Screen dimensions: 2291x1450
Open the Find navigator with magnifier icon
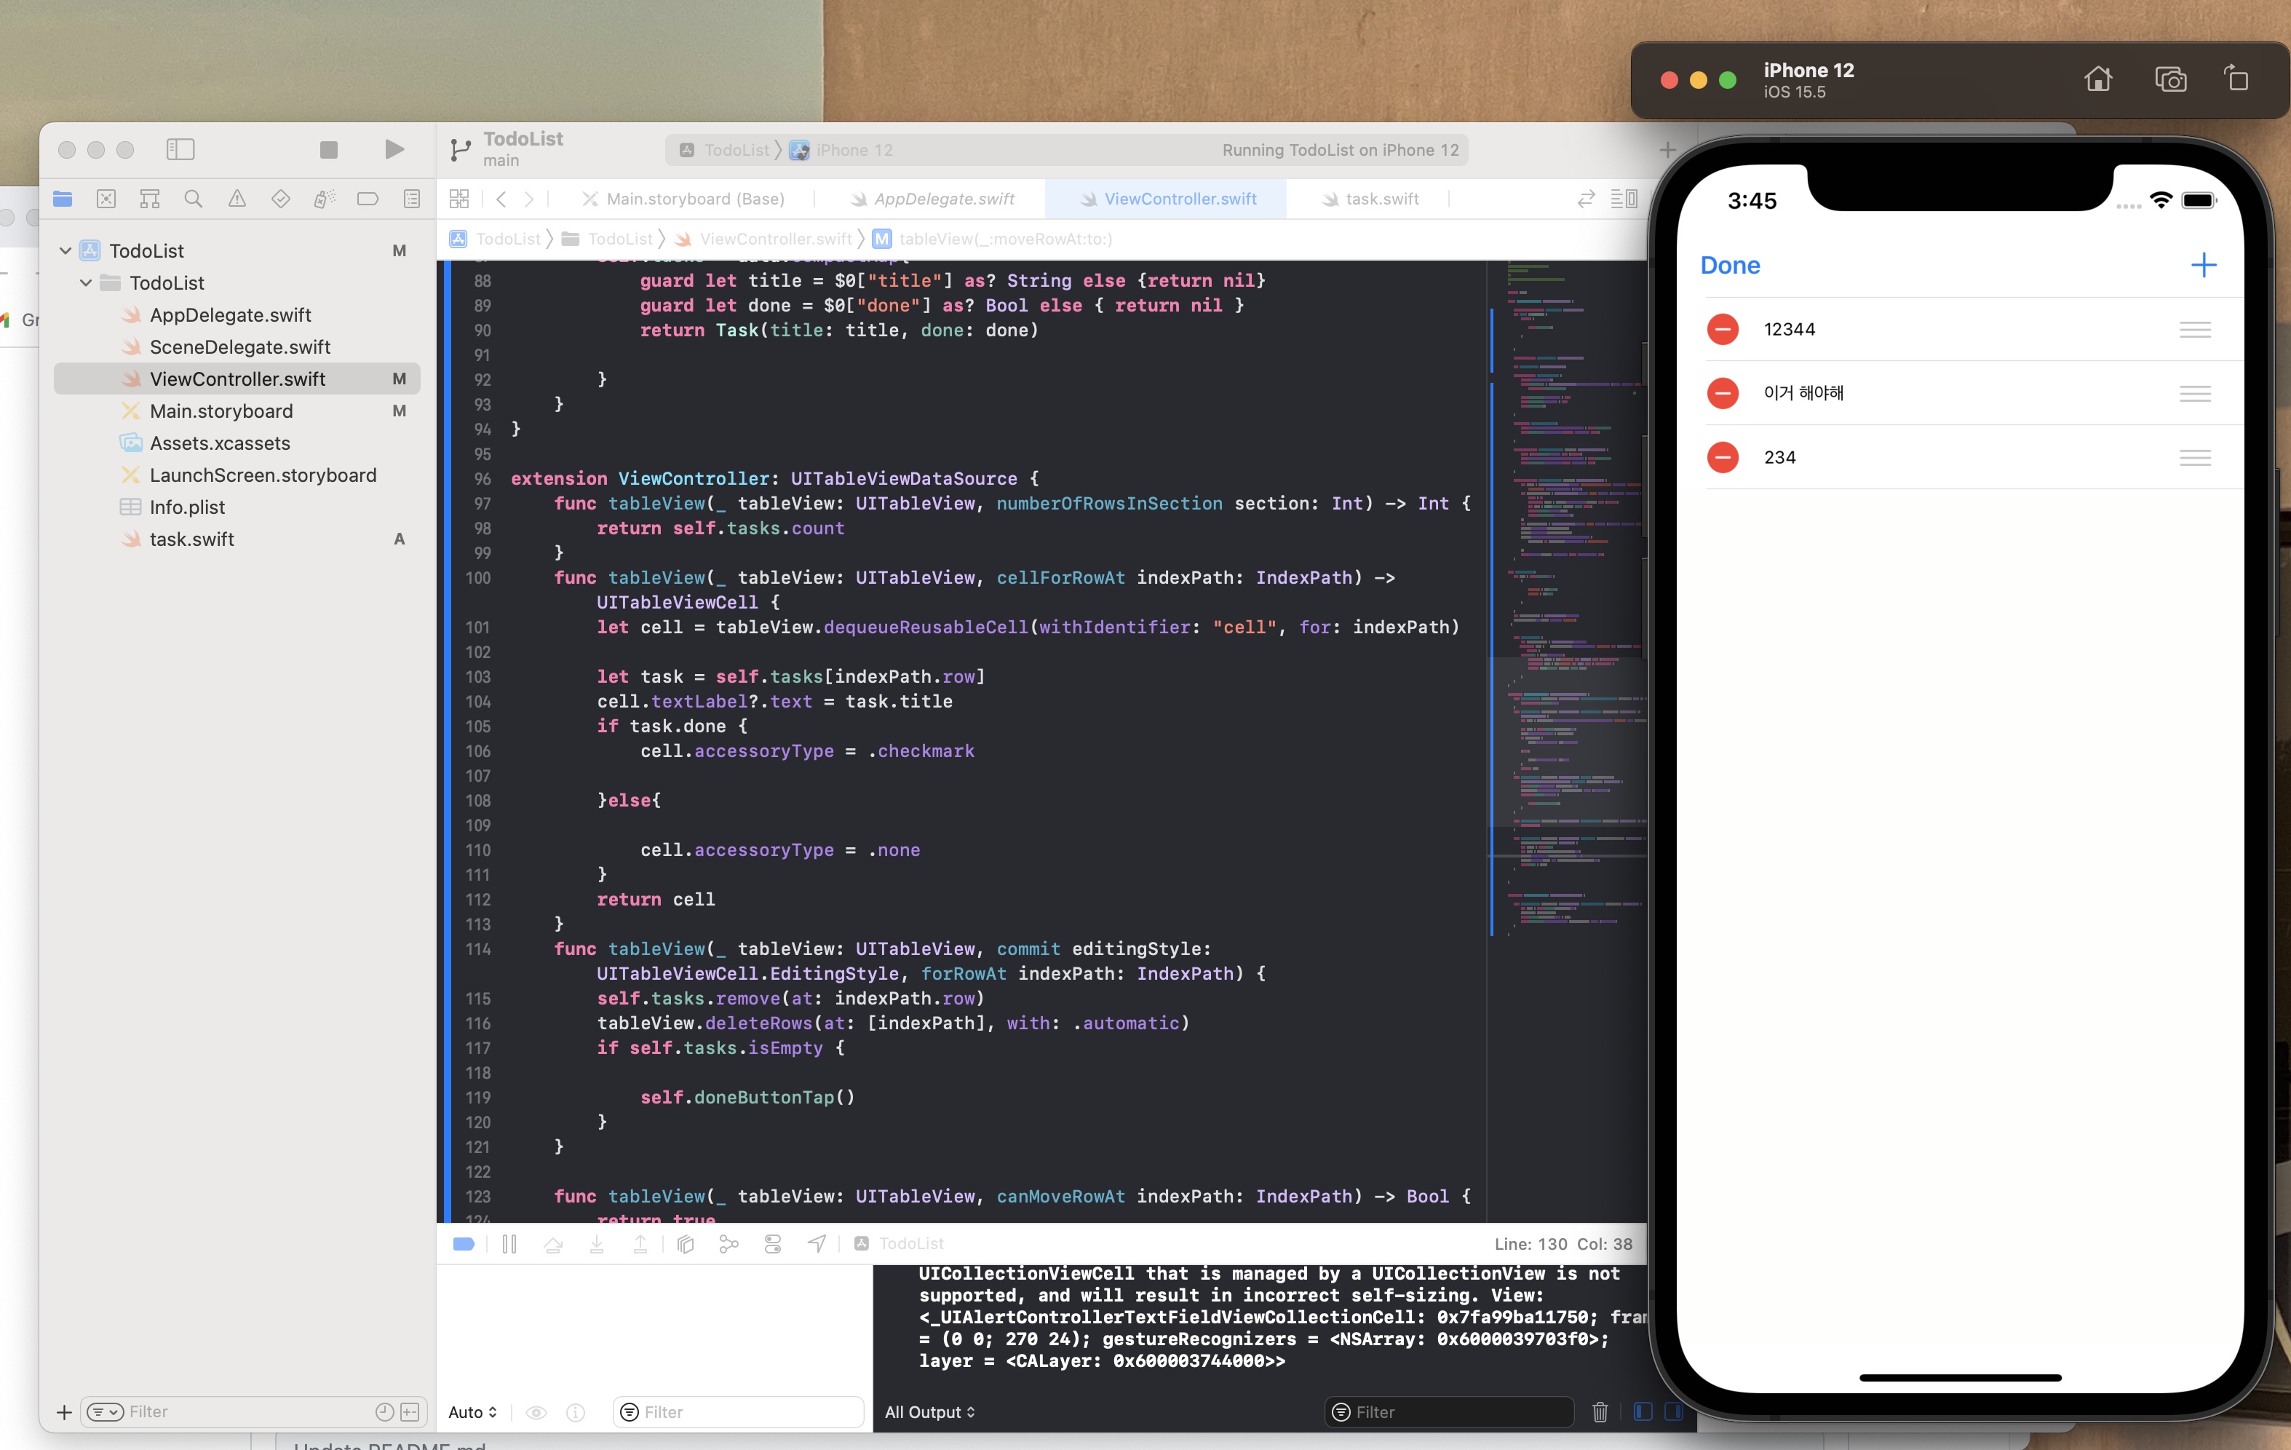(x=194, y=198)
